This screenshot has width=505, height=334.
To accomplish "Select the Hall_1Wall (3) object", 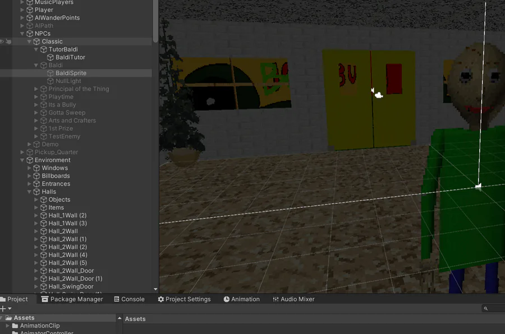I will point(68,223).
